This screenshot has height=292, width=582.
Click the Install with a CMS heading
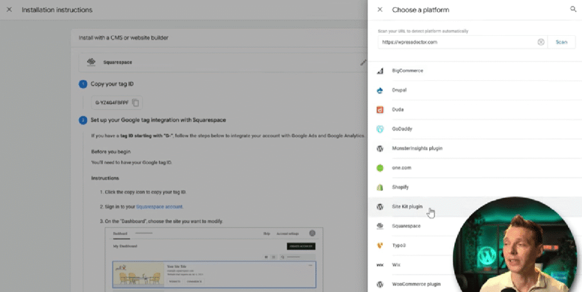123,38
